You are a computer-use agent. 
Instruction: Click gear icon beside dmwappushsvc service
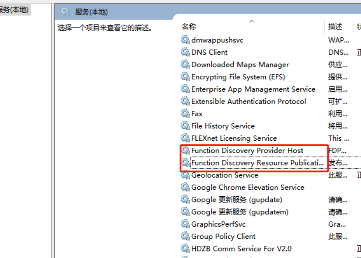pos(185,40)
